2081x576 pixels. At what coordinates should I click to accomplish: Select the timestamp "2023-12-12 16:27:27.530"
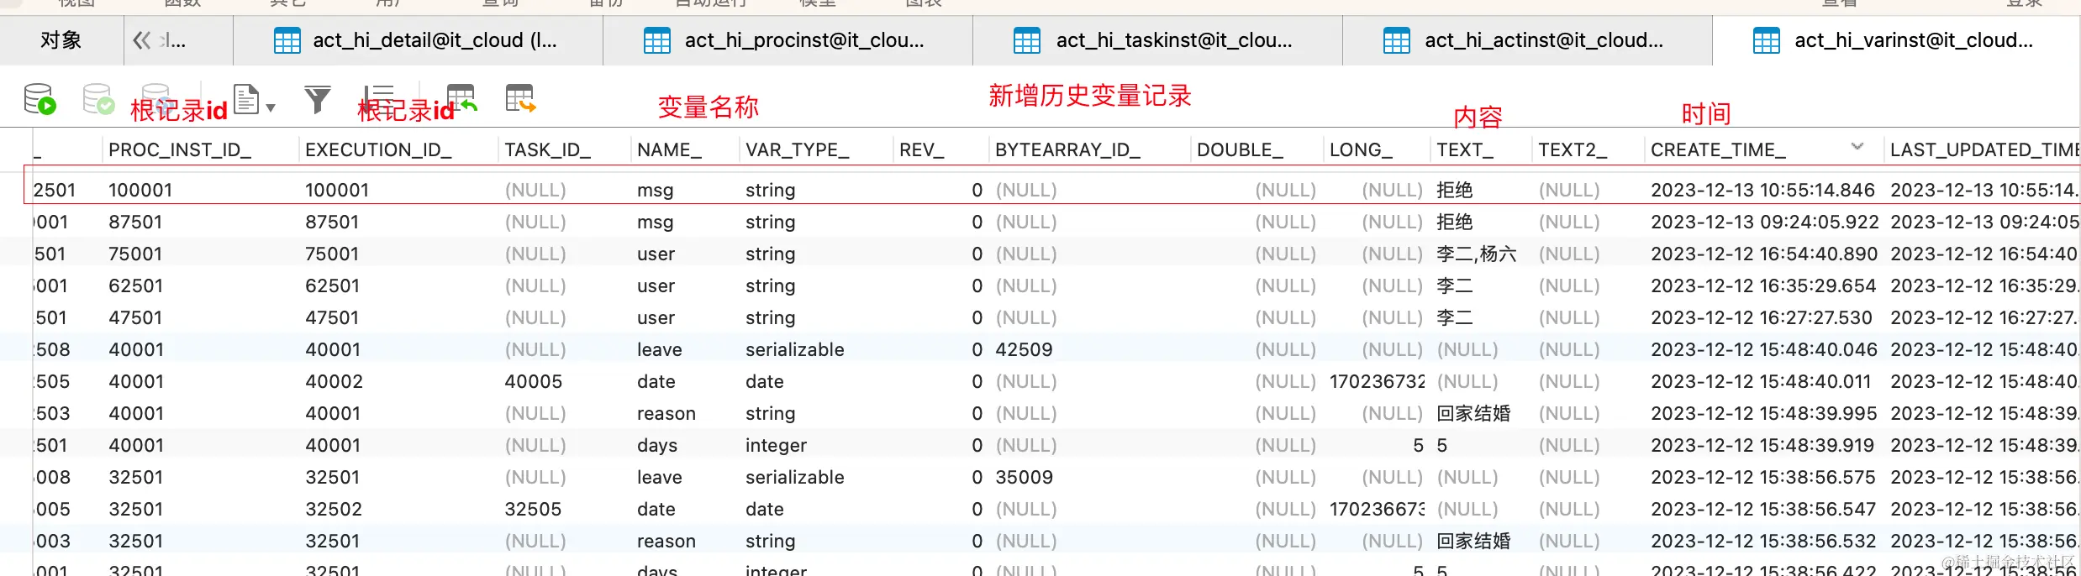[x=1762, y=318]
